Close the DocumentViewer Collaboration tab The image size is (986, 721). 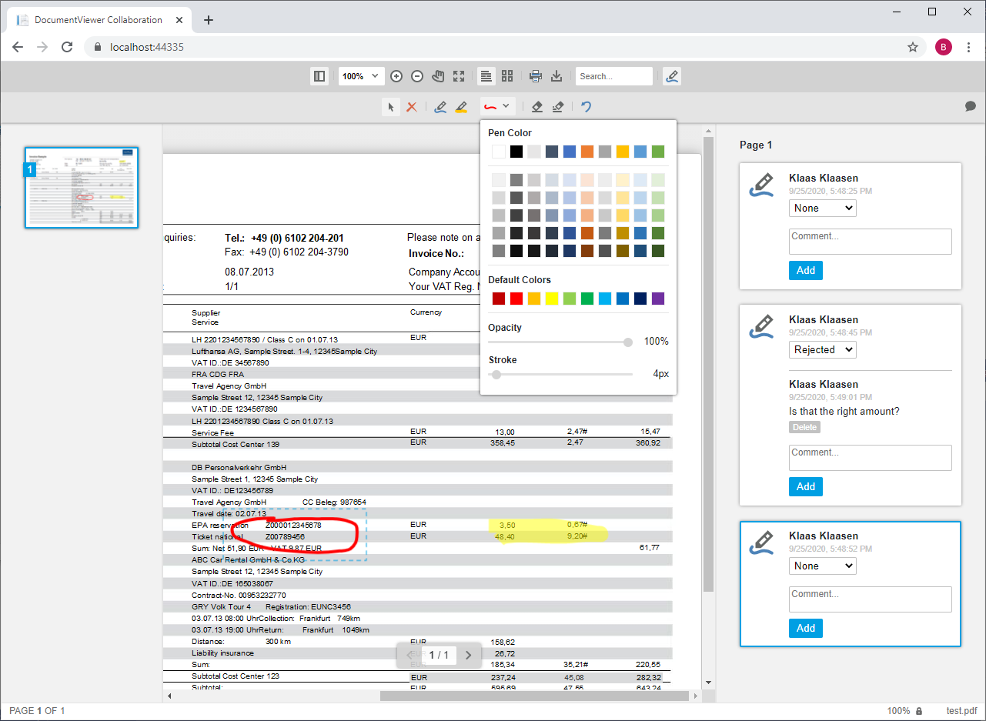pyautogui.click(x=178, y=20)
